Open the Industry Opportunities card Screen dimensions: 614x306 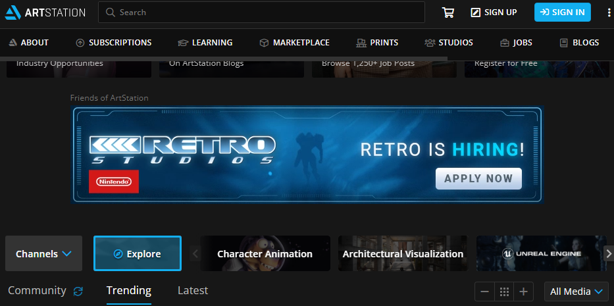tap(79, 68)
